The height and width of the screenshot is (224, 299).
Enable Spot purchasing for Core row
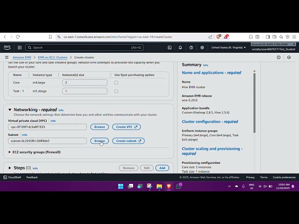(x=116, y=83)
